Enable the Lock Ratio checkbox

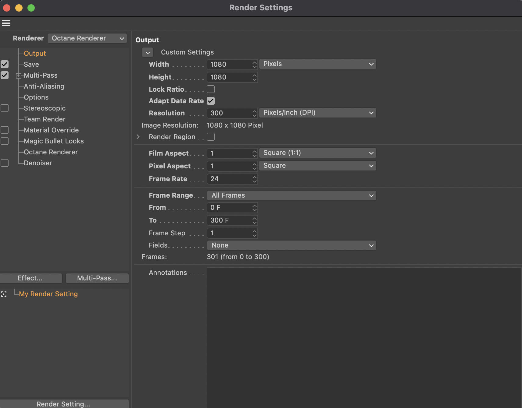(211, 89)
